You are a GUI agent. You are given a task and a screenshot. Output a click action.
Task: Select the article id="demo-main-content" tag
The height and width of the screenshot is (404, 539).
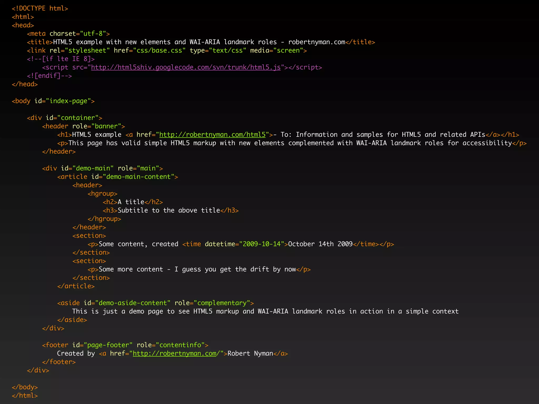pyautogui.click(x=118, y=177)
